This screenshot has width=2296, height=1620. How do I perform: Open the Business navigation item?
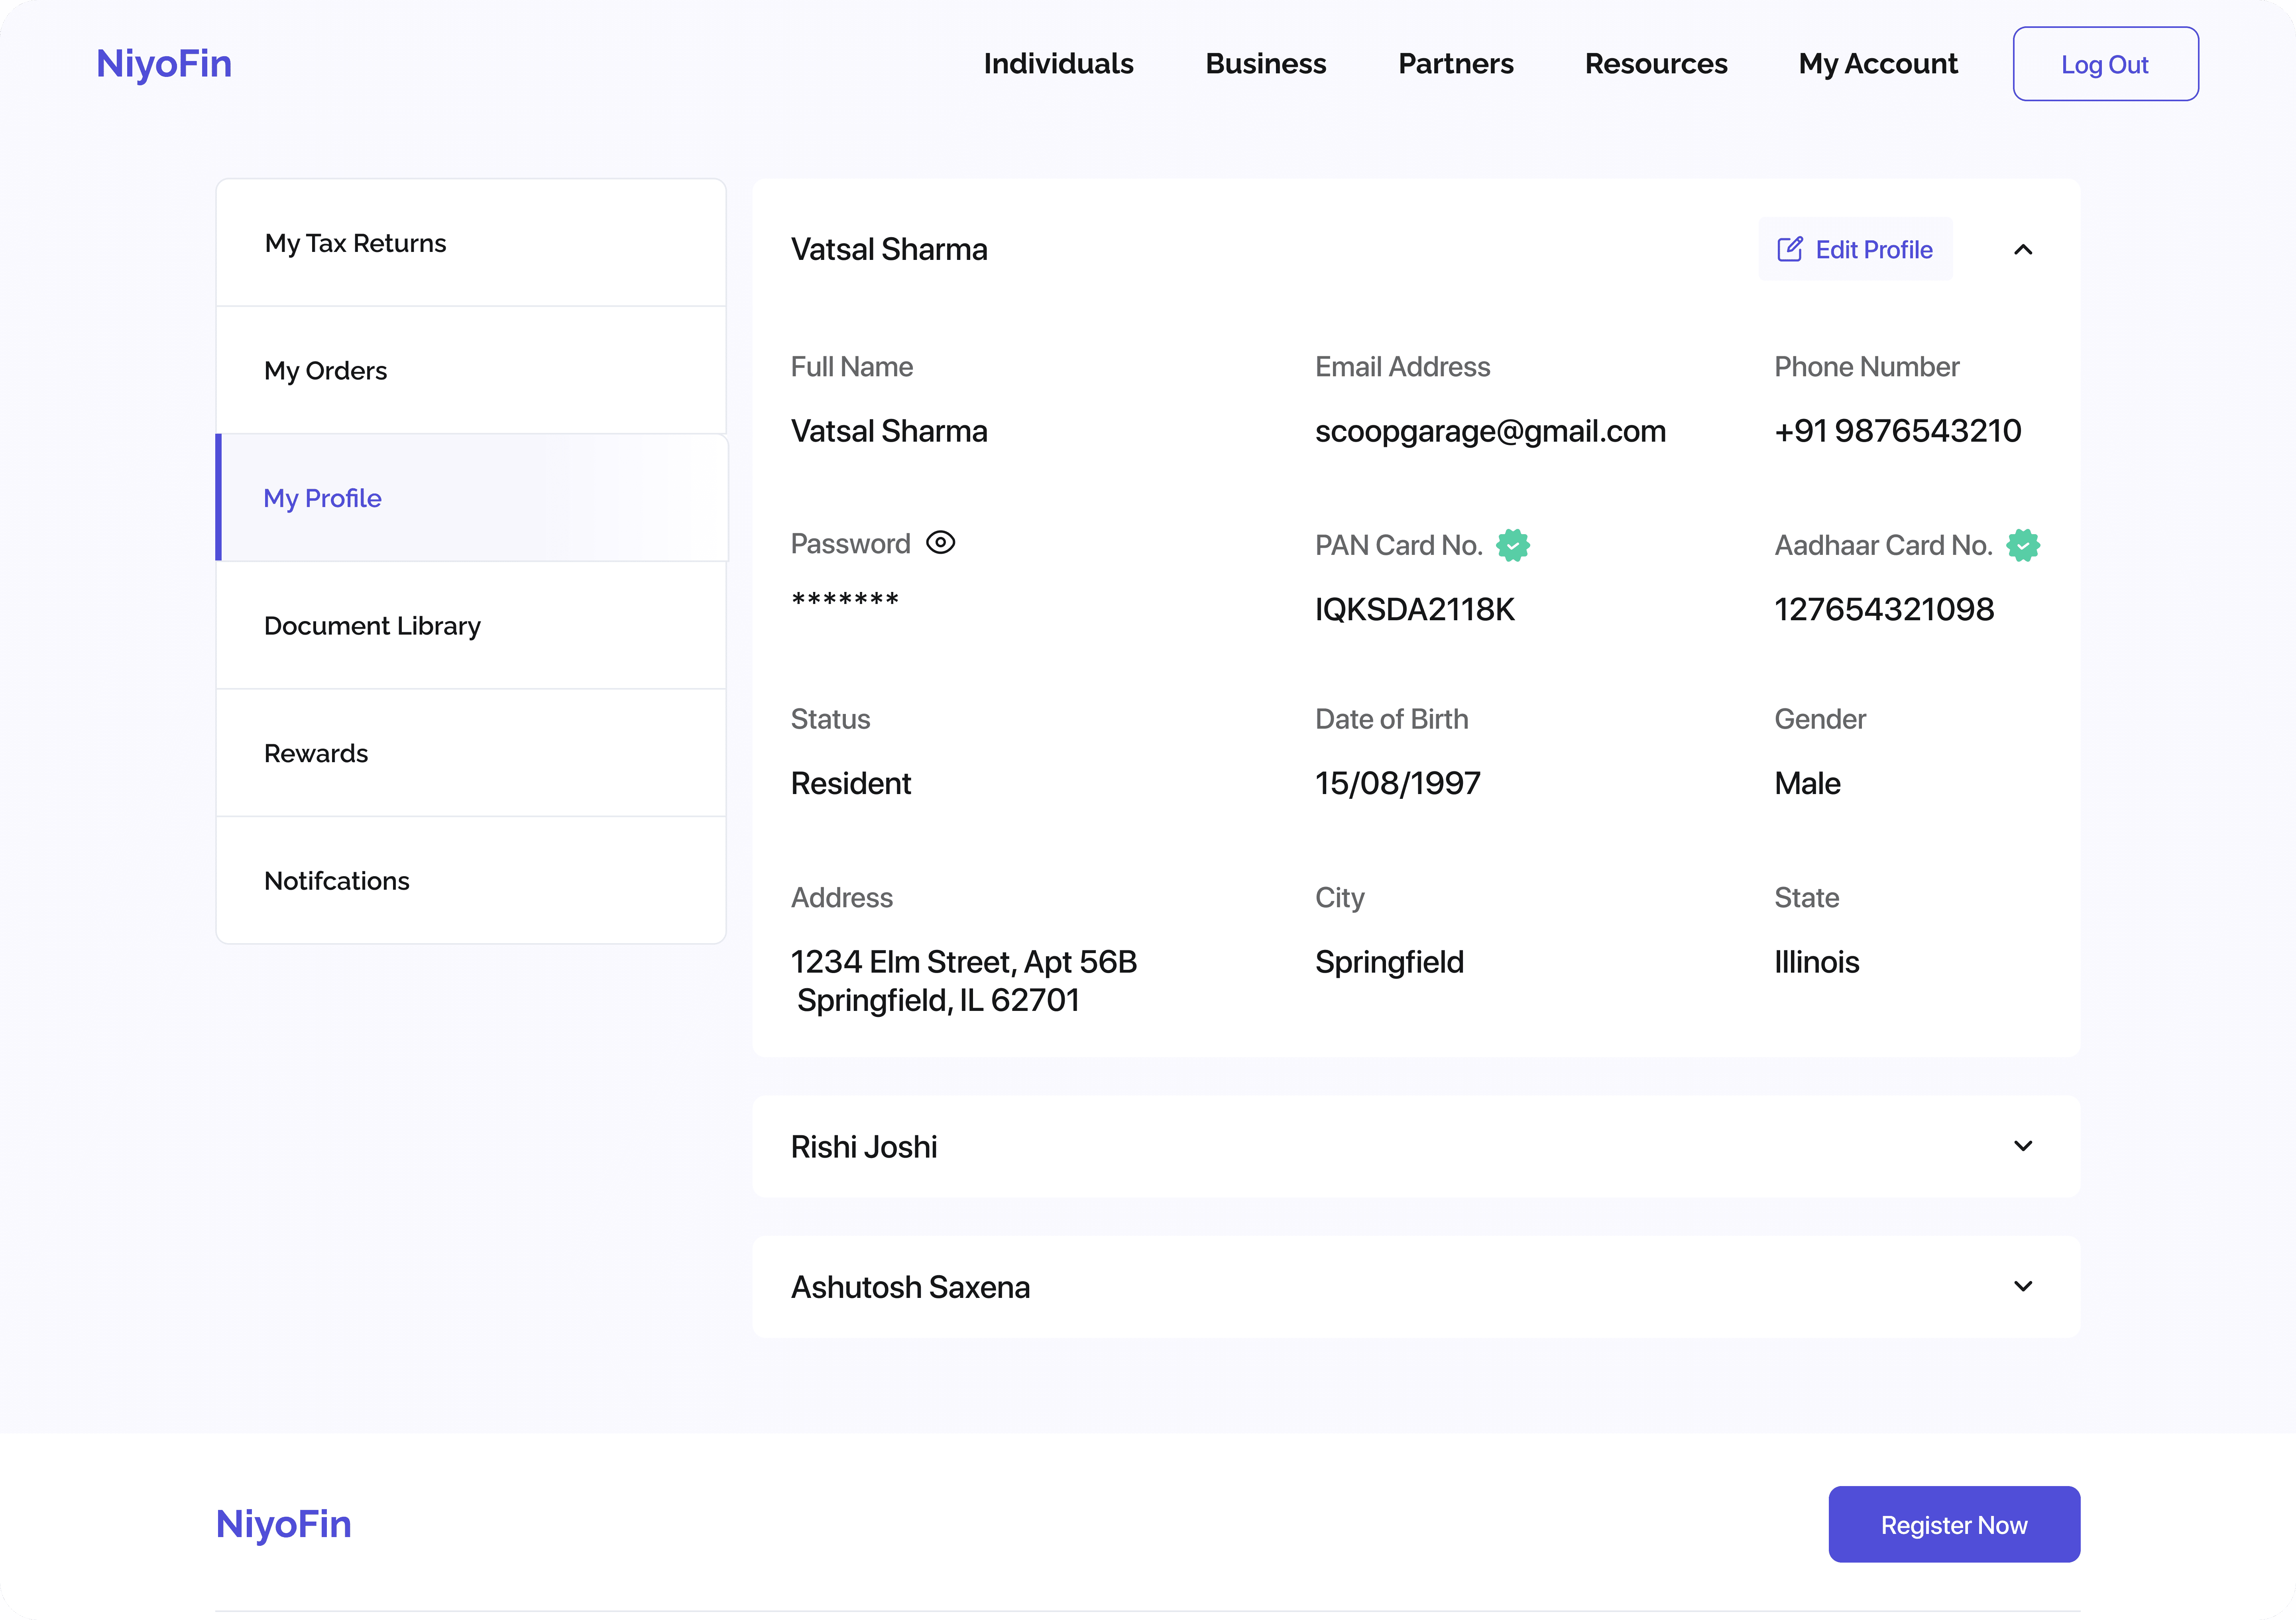pos(1265,64)
